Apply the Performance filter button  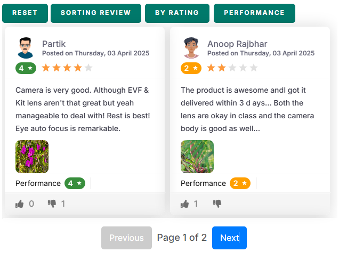pyautogui.click(x=254, y=13)
